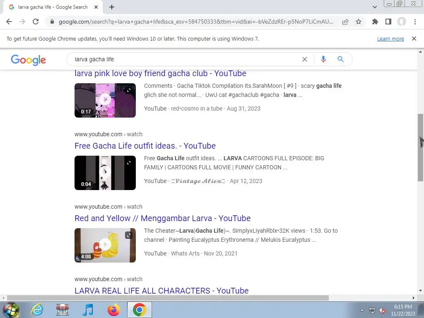Open the taskbar clock and date
424x318 pixels.
(x=403, y=310)
